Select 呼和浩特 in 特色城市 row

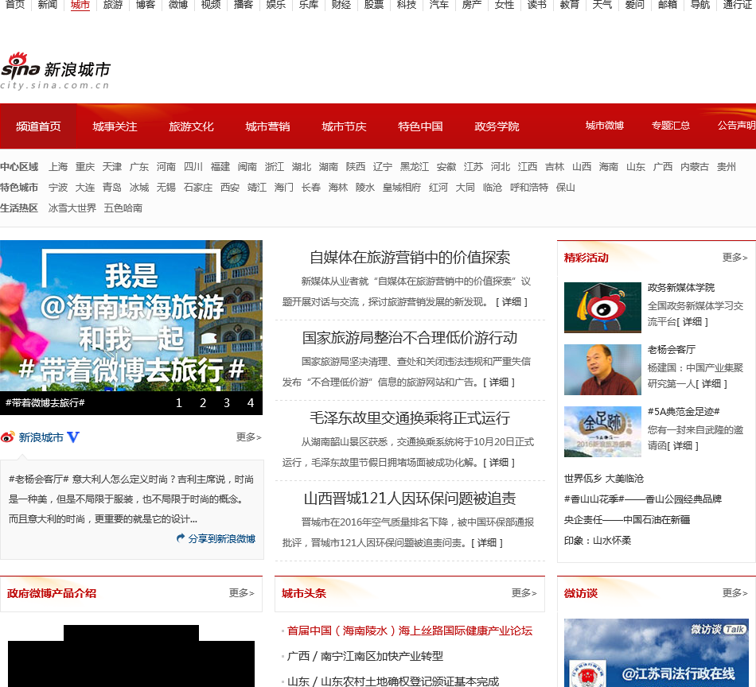pos(529,188)
